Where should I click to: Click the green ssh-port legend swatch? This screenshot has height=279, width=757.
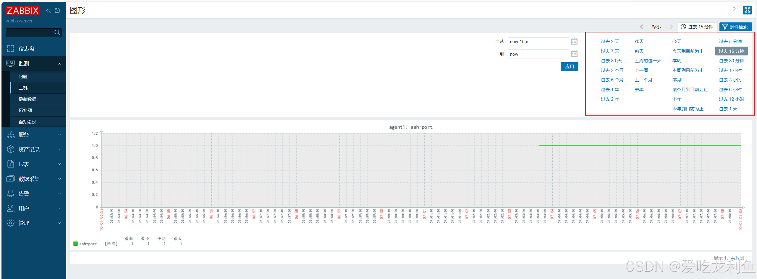pos(75,244)
